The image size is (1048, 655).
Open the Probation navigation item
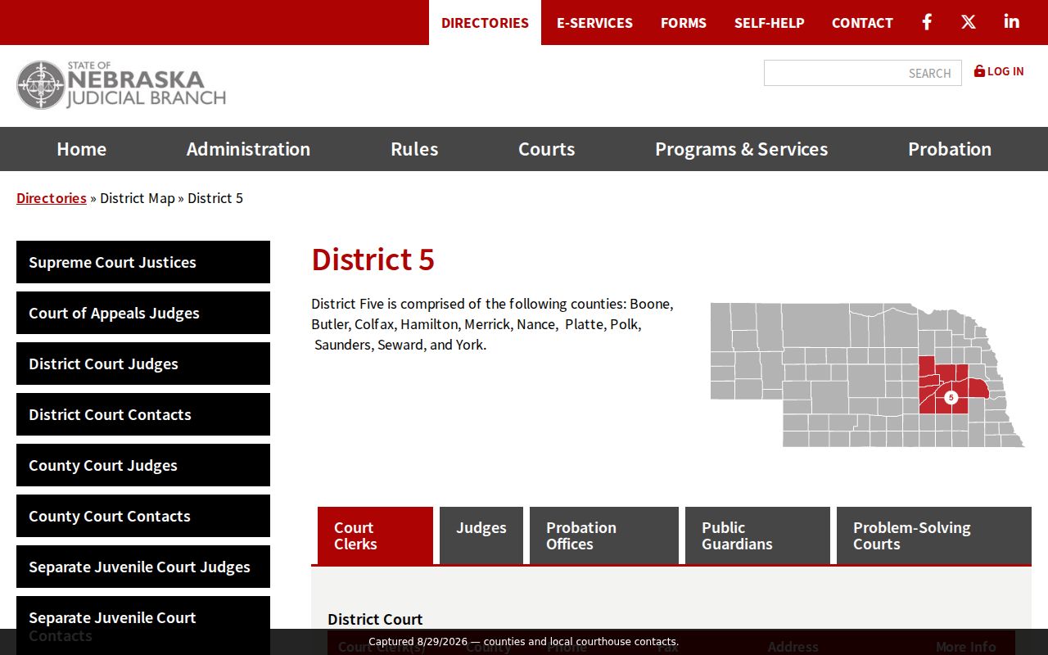pos(950,149)
